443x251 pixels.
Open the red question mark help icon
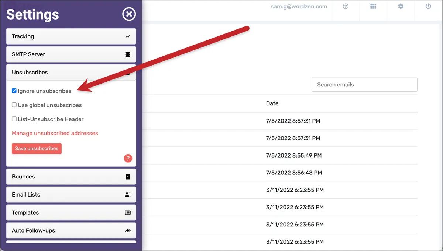(128, 158)
